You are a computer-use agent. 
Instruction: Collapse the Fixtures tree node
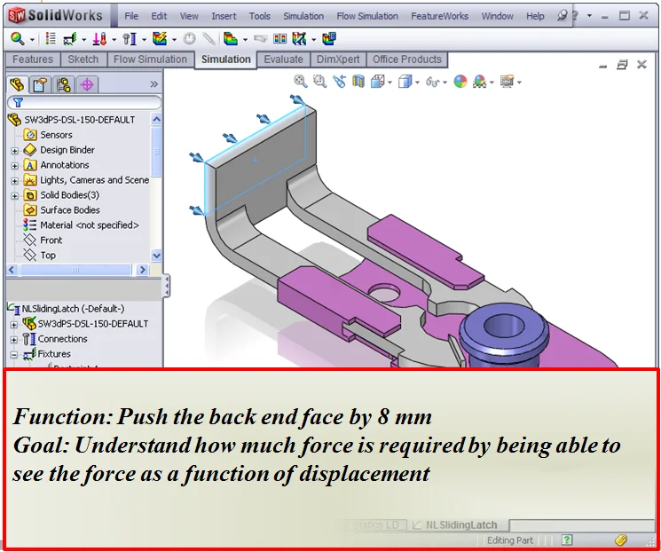point(14,354)
